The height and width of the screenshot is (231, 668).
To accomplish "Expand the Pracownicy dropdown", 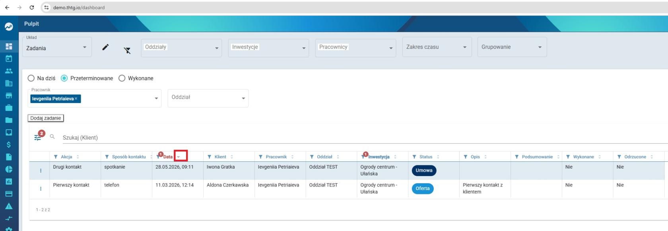I will pyautogui.click(x=355, y=48).
